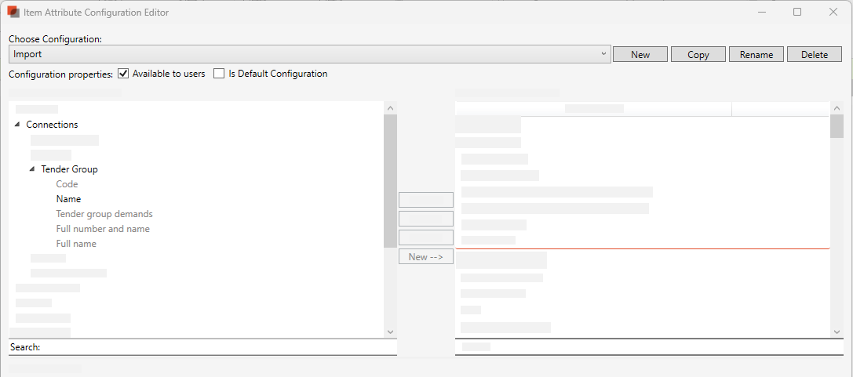Maximize the editor window
Image resolution: width=853 pixels, height=377 pixels.
coord(797,13)
